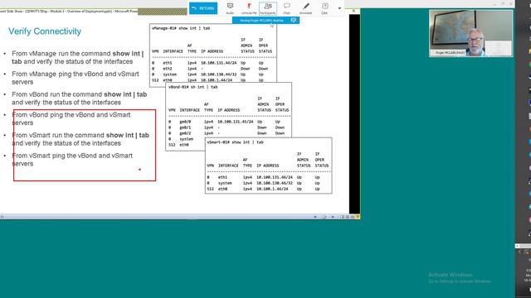The image size is (531, 298).
Task: Open the Participants panel
Action: tap(267, 8)
